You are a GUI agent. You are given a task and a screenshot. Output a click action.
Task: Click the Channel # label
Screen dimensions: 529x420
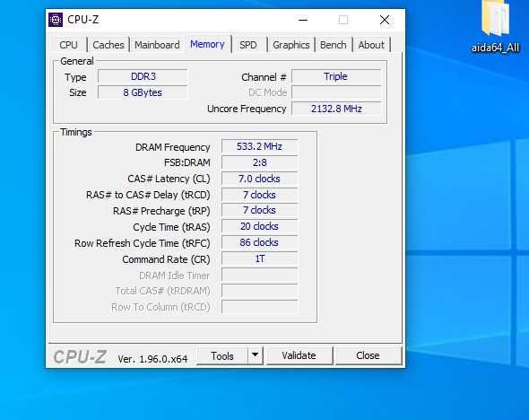pyautogui.click(x=264, y=77)
